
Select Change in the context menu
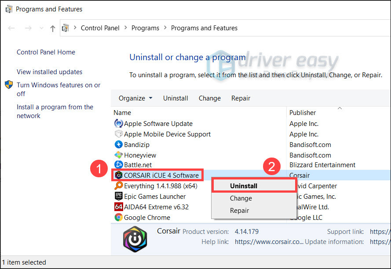[x=241, y=198]
